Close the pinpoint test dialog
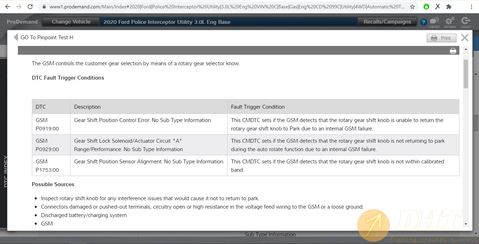Image resolution: width=479 pixels, height=244 pixels. pos(465,38)
